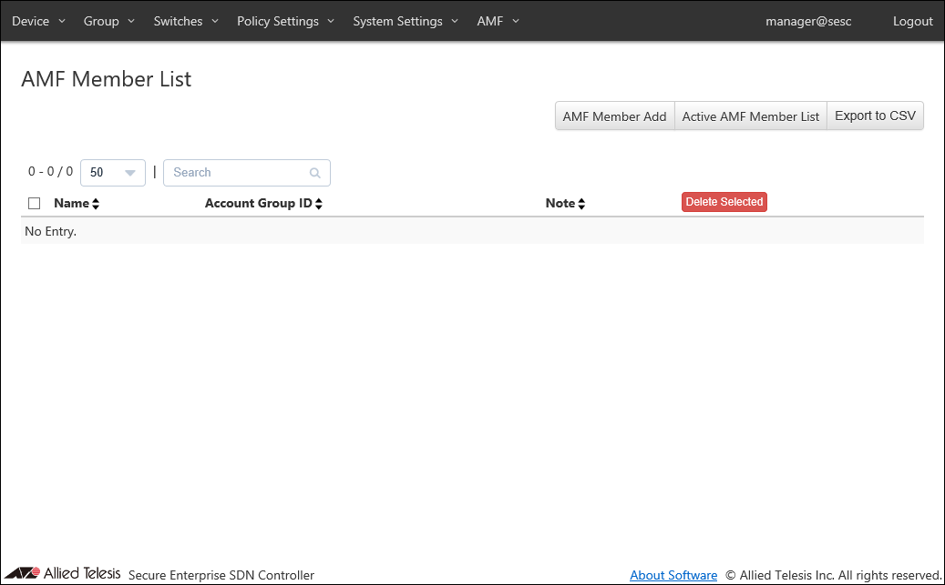Click the Allied Telesis logo in footer
Image resolution: width=945 pixels, height=585 pixels.
coord(63,573)
